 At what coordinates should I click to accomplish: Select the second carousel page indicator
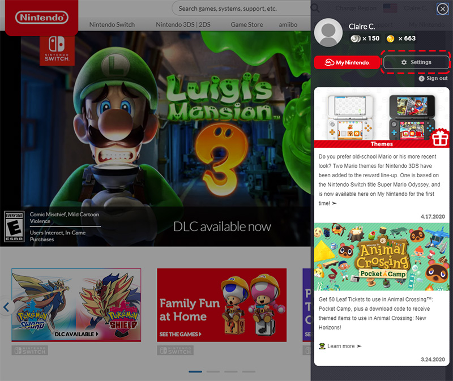pos(213,371)
